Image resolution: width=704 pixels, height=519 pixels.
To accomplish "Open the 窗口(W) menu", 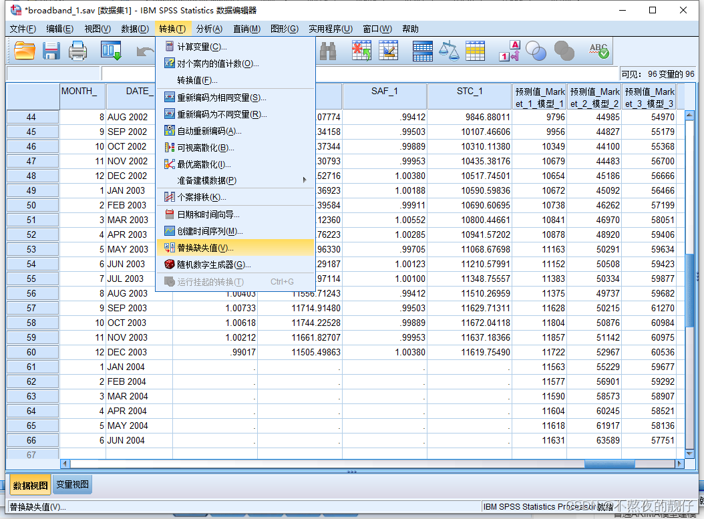I will [x=377, y=29].
